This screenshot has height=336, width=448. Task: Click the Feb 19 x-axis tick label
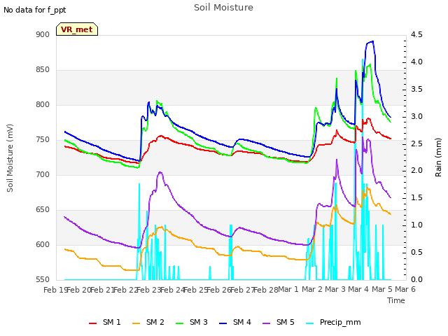click(x=55, y=290)
